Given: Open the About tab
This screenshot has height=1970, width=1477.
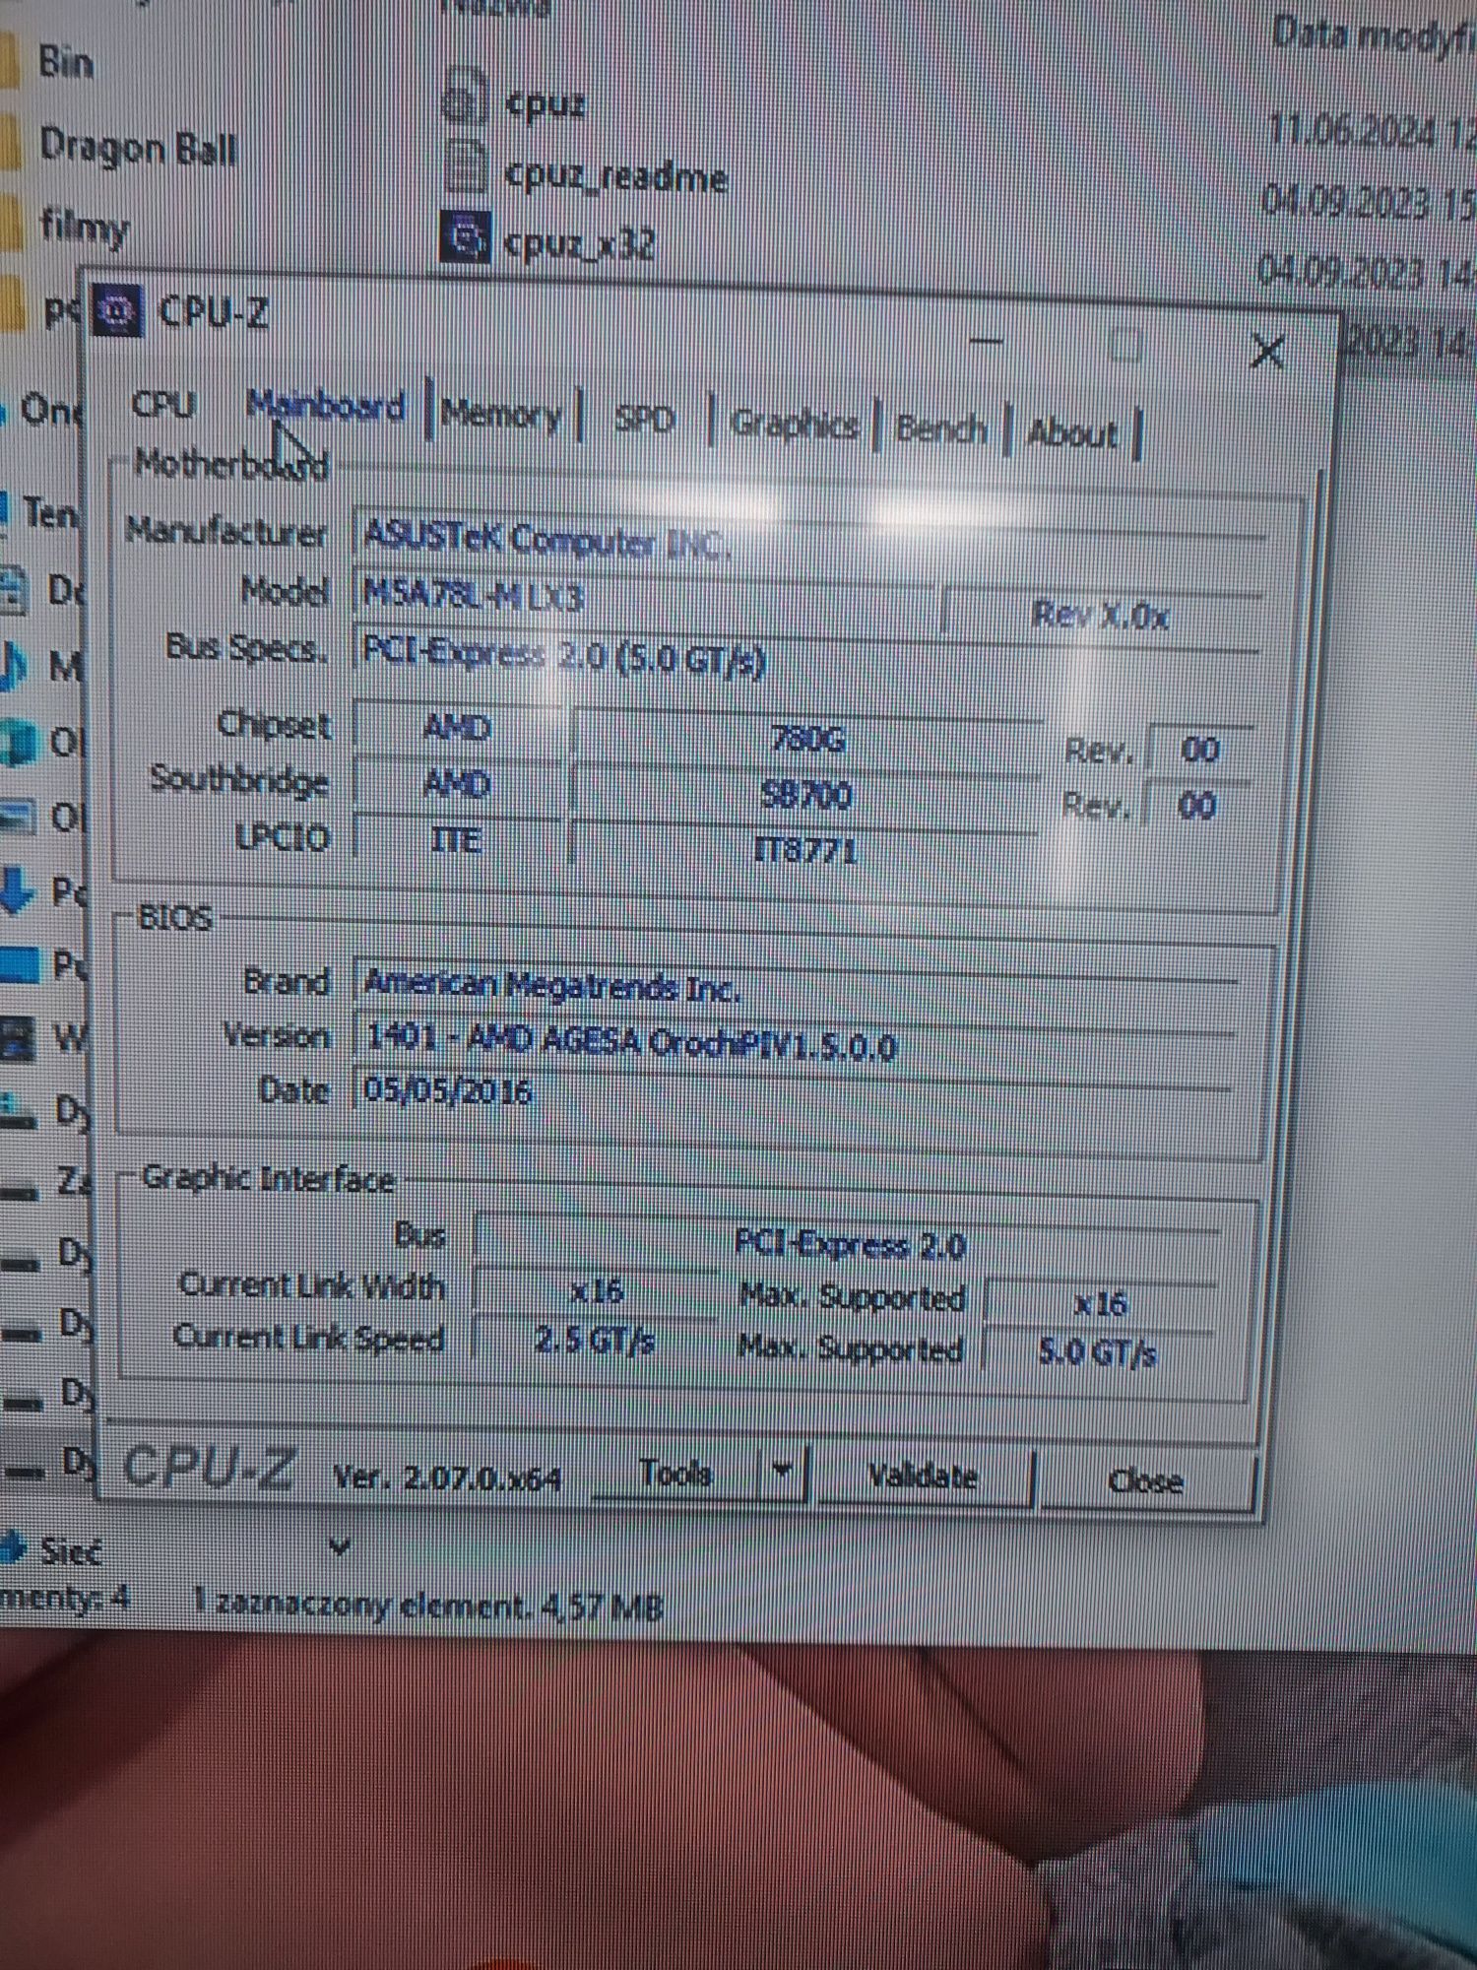Looking at the screenshot, I should (x=1071, y=432).
